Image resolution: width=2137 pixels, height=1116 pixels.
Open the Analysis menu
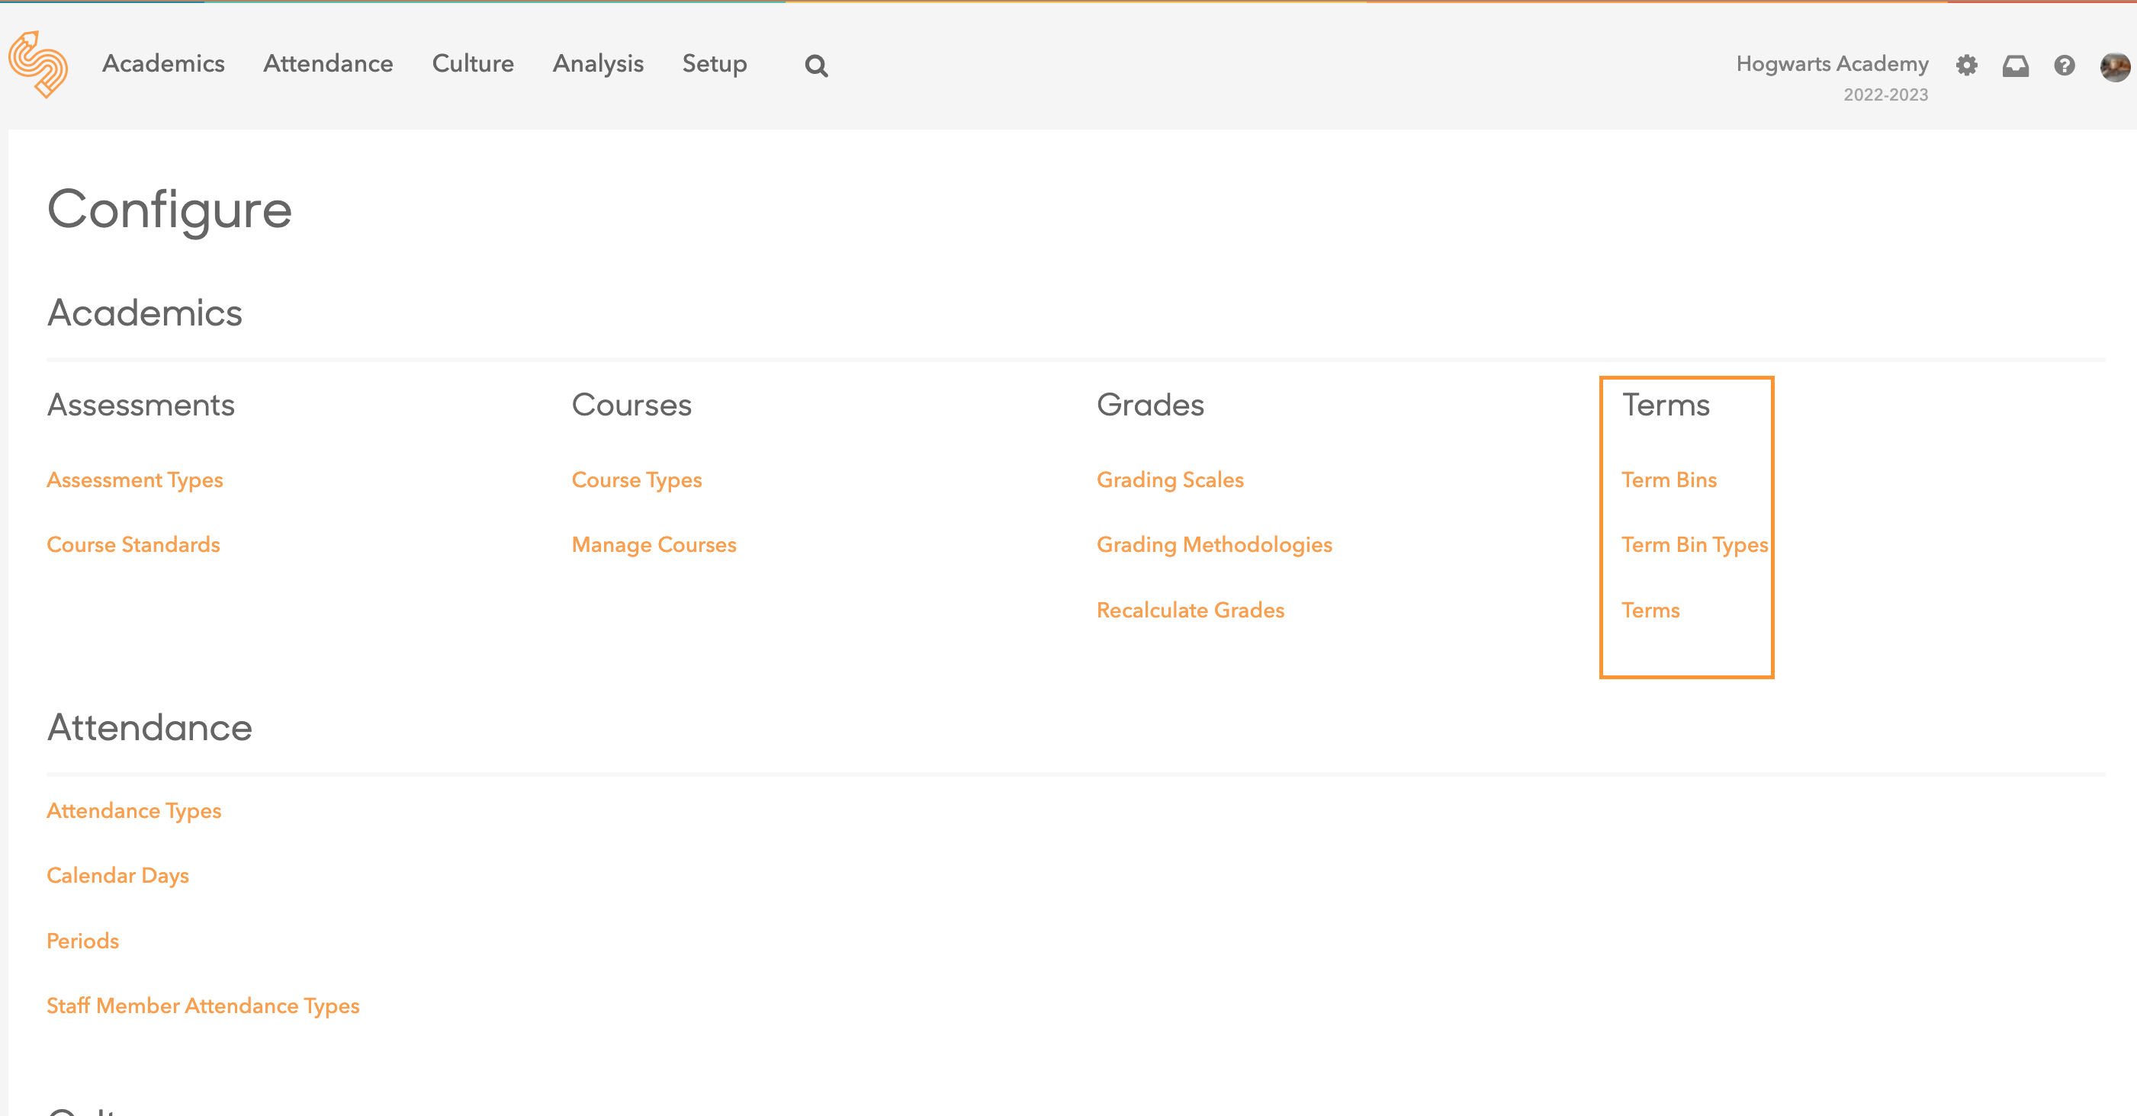click(x=597, y=64)
